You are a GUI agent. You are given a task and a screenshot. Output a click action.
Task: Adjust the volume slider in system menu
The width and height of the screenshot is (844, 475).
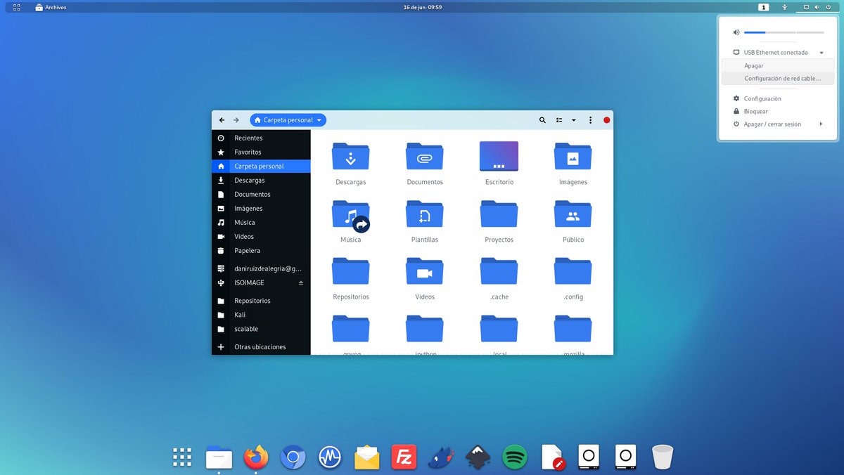[x=784, y=32]
